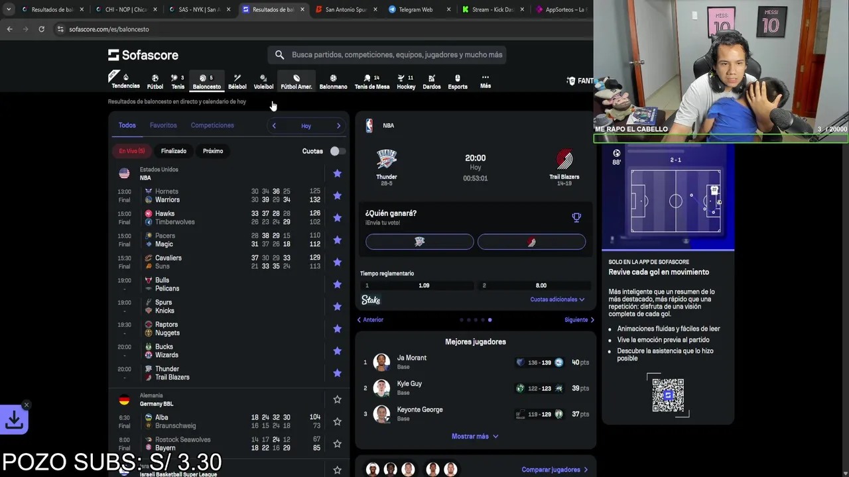Toggle favorite star for Hawks vs Timberwolves
The image size is (849, 477).
pyautogui.click(x=337, y=218)
